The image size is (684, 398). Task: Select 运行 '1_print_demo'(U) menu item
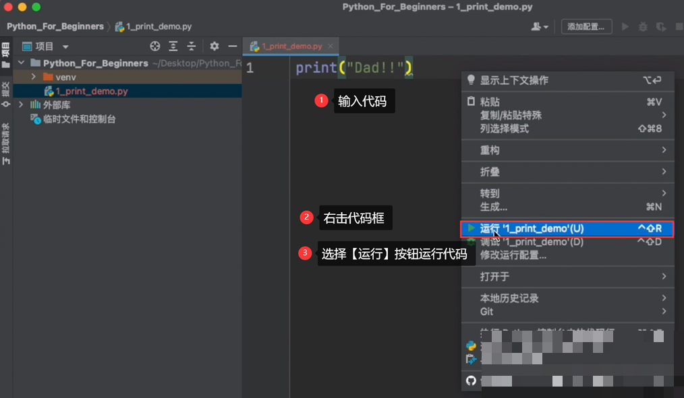click(567, 228)
